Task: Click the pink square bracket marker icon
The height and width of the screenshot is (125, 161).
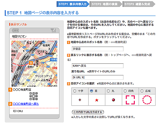Action: coord(130,100)
